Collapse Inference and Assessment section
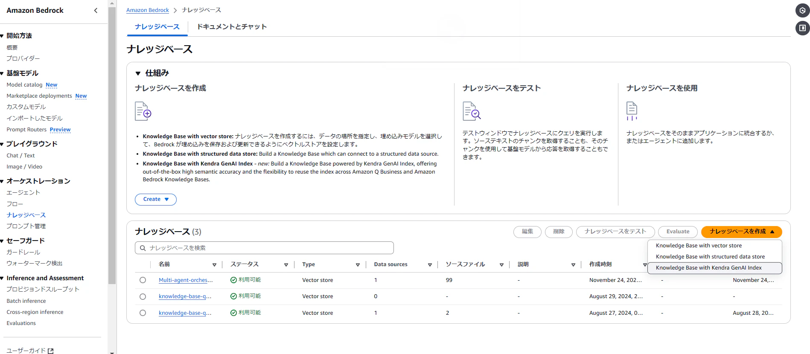This screenshot has height=354, width=810. tap(2, 278)
